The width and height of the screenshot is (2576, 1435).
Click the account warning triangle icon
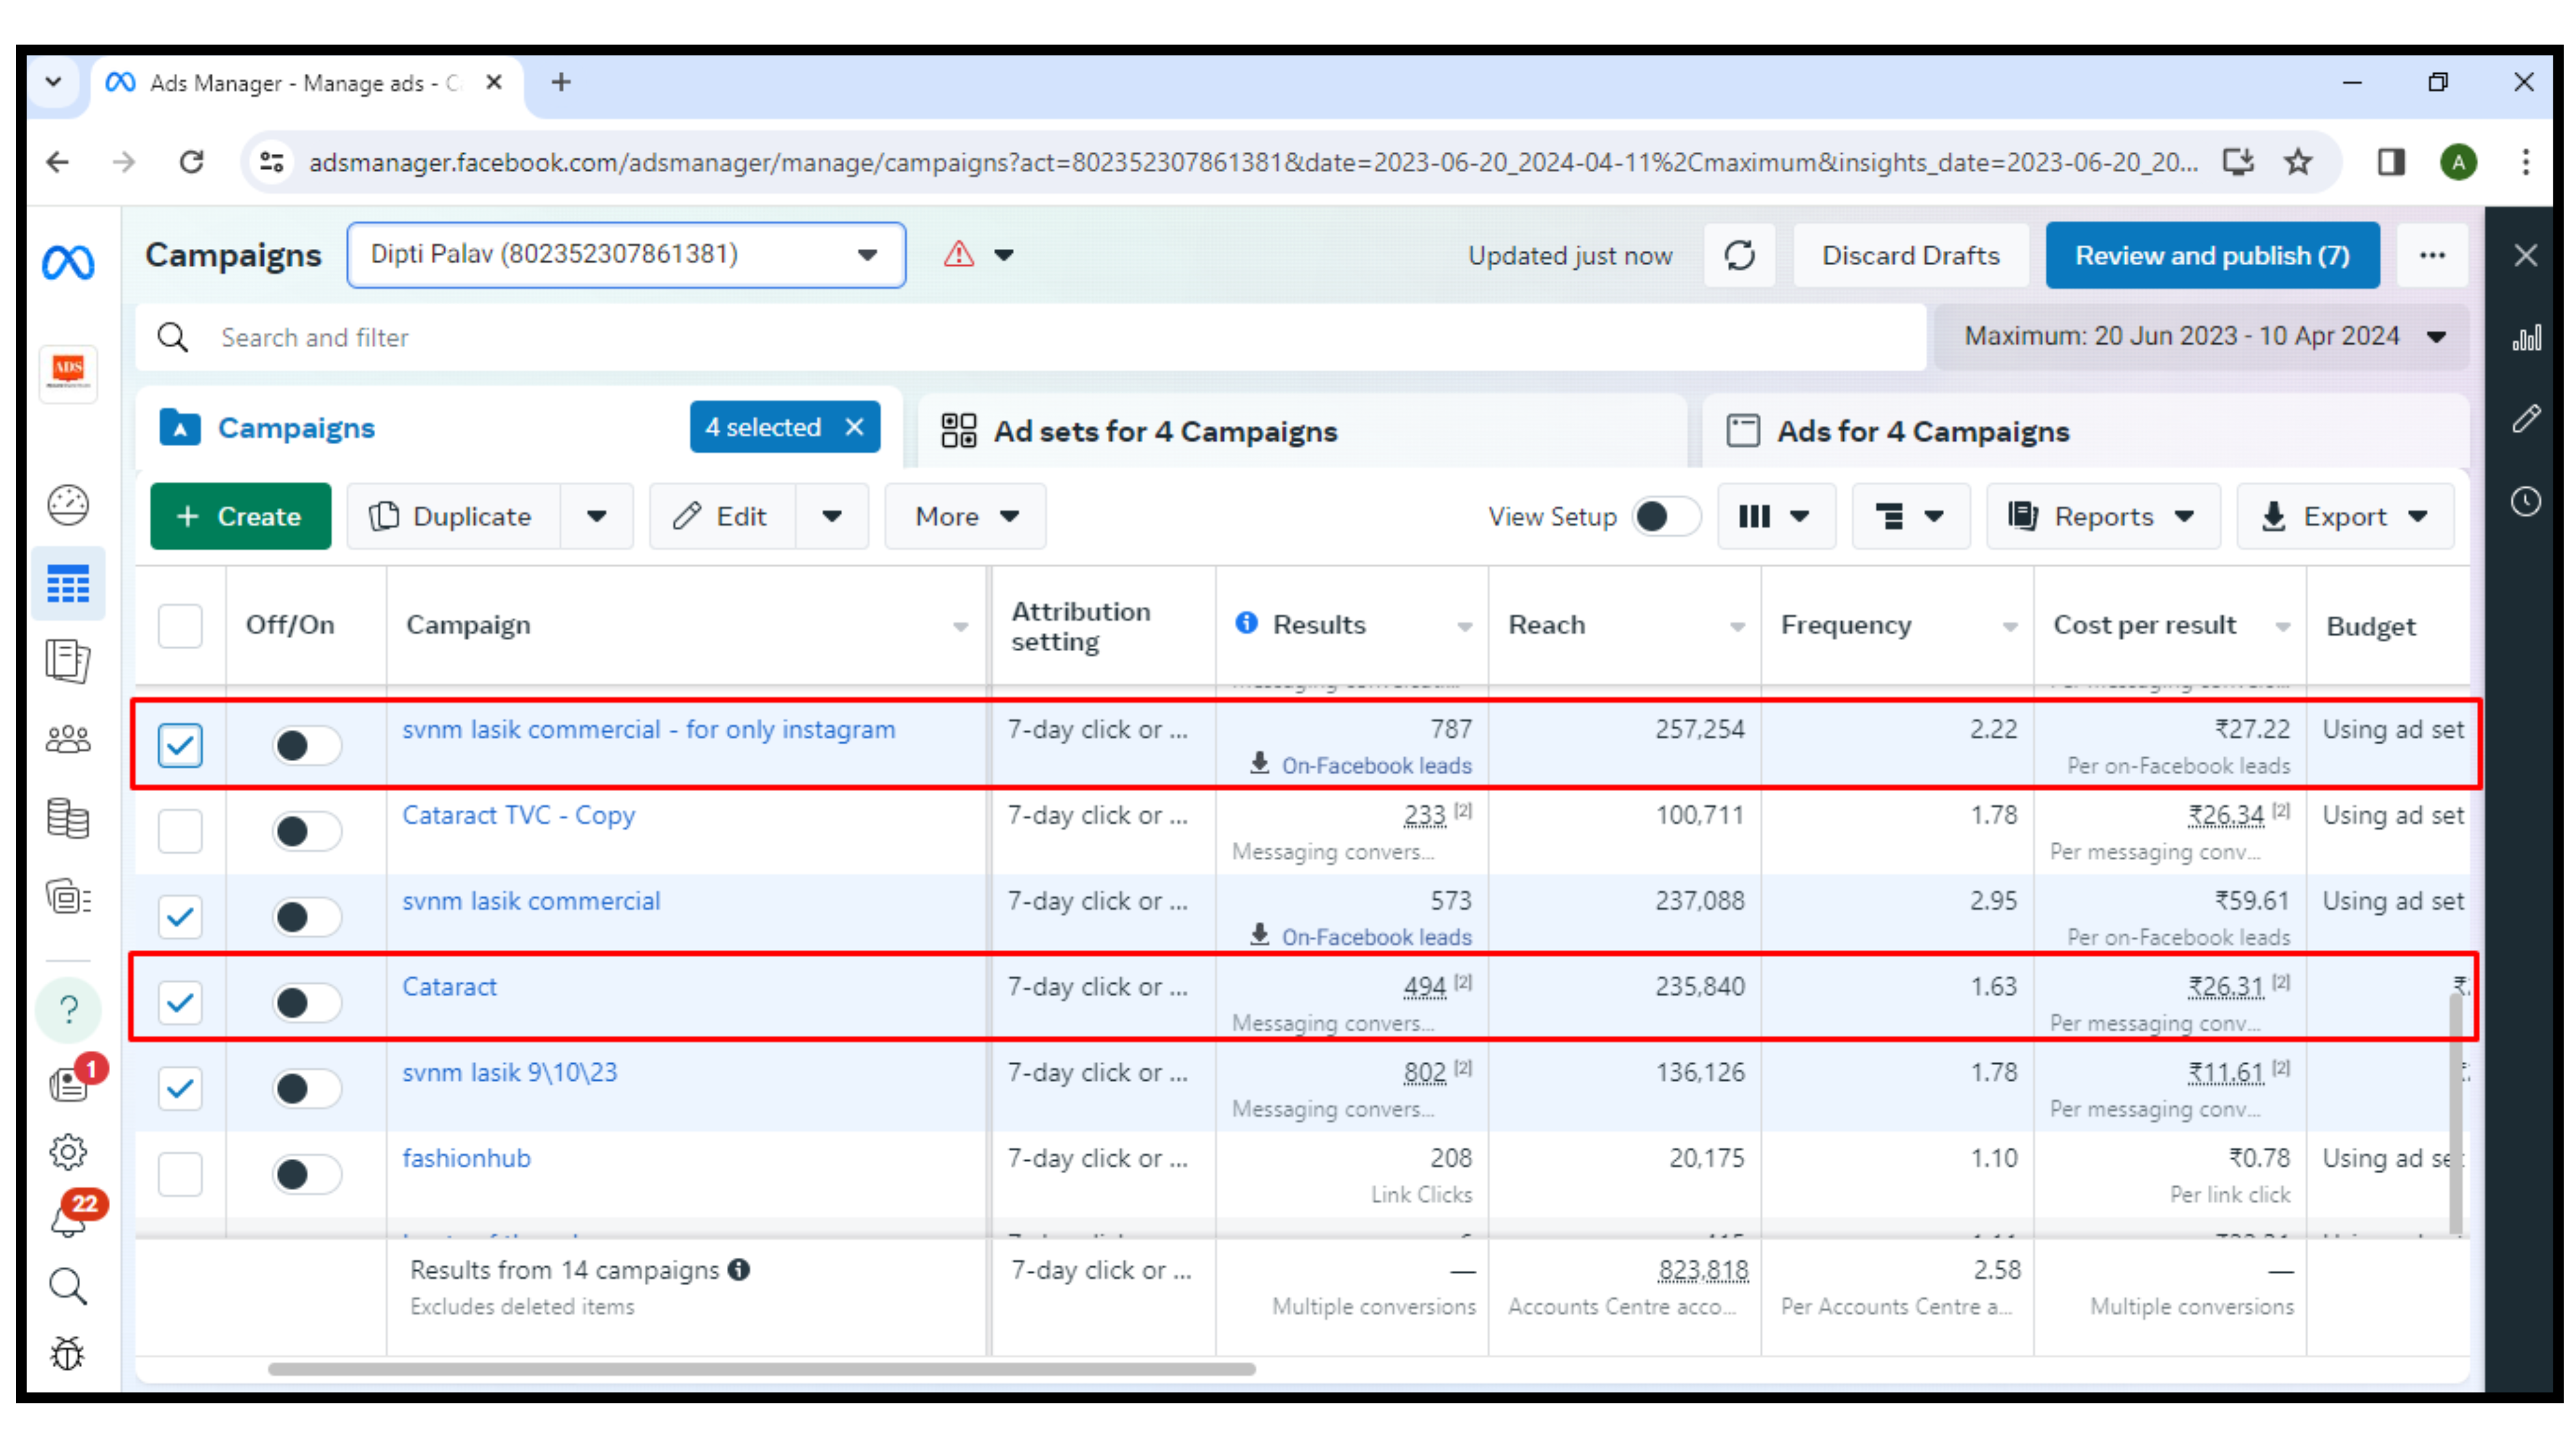pyautogui.click(x=958, y=254)
